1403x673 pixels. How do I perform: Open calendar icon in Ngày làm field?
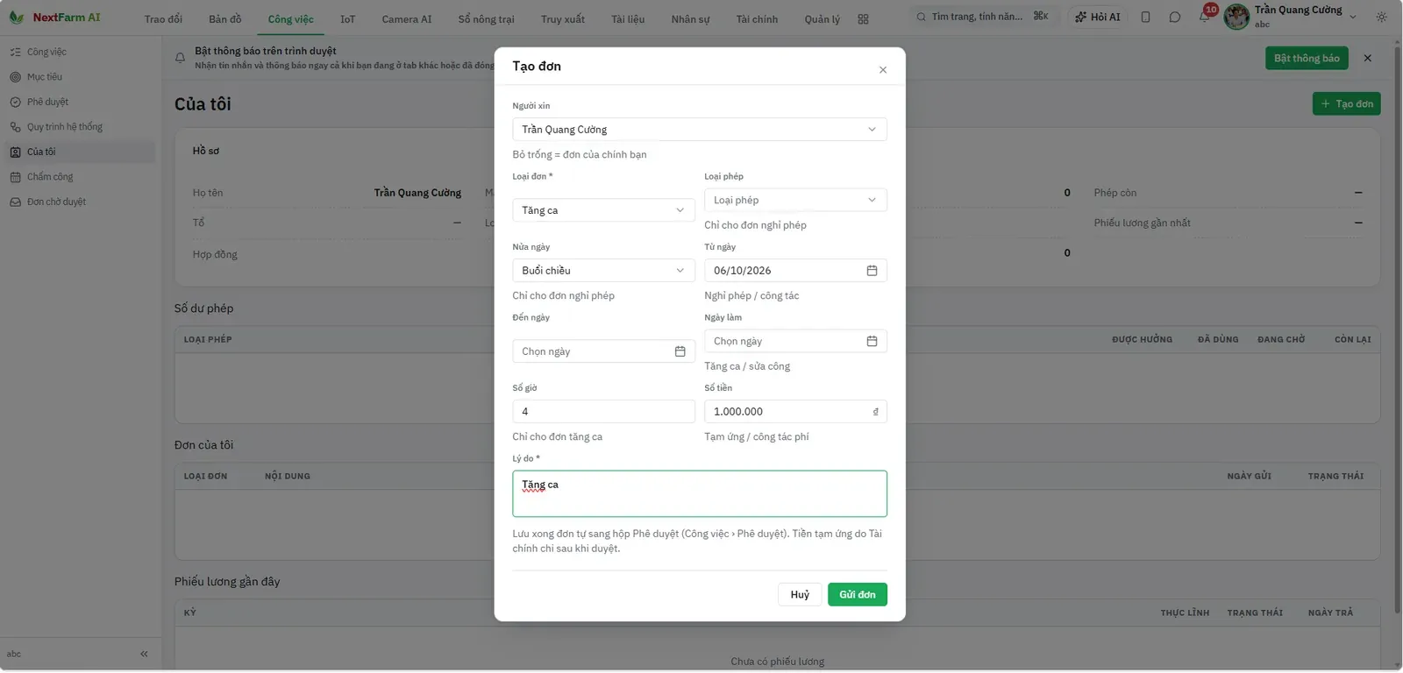[872, 341]
